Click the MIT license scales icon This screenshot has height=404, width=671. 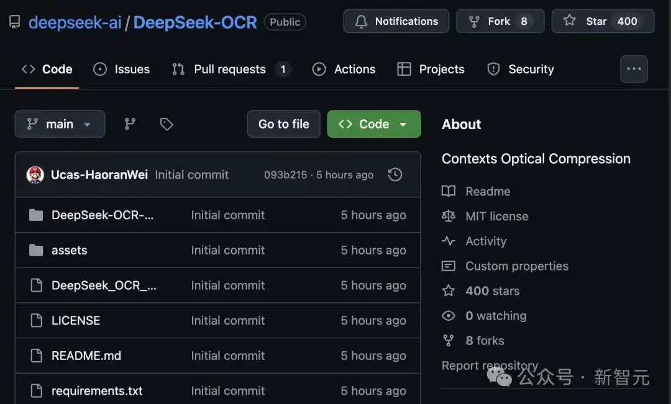tap(449, 216)
